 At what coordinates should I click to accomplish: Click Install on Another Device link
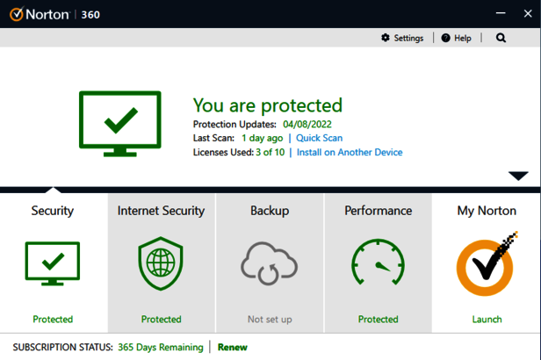(350, 152)
